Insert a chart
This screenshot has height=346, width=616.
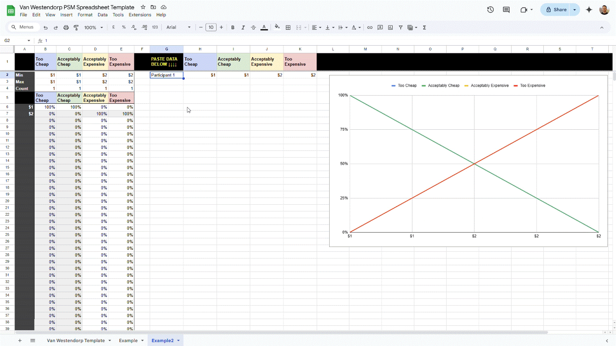390,27
